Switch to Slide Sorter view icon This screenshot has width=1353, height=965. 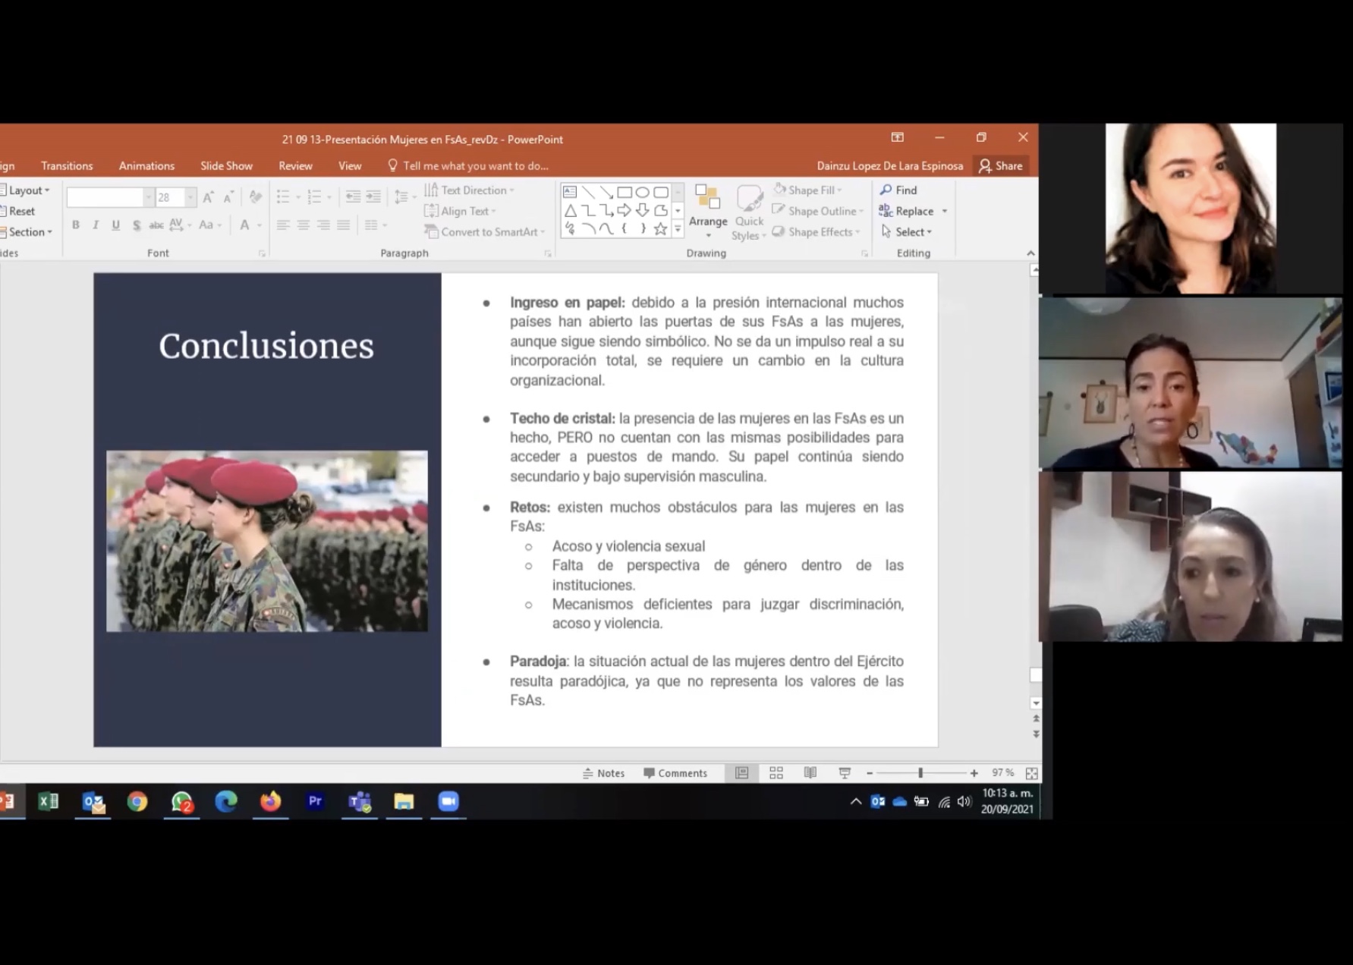pos(776,773)
